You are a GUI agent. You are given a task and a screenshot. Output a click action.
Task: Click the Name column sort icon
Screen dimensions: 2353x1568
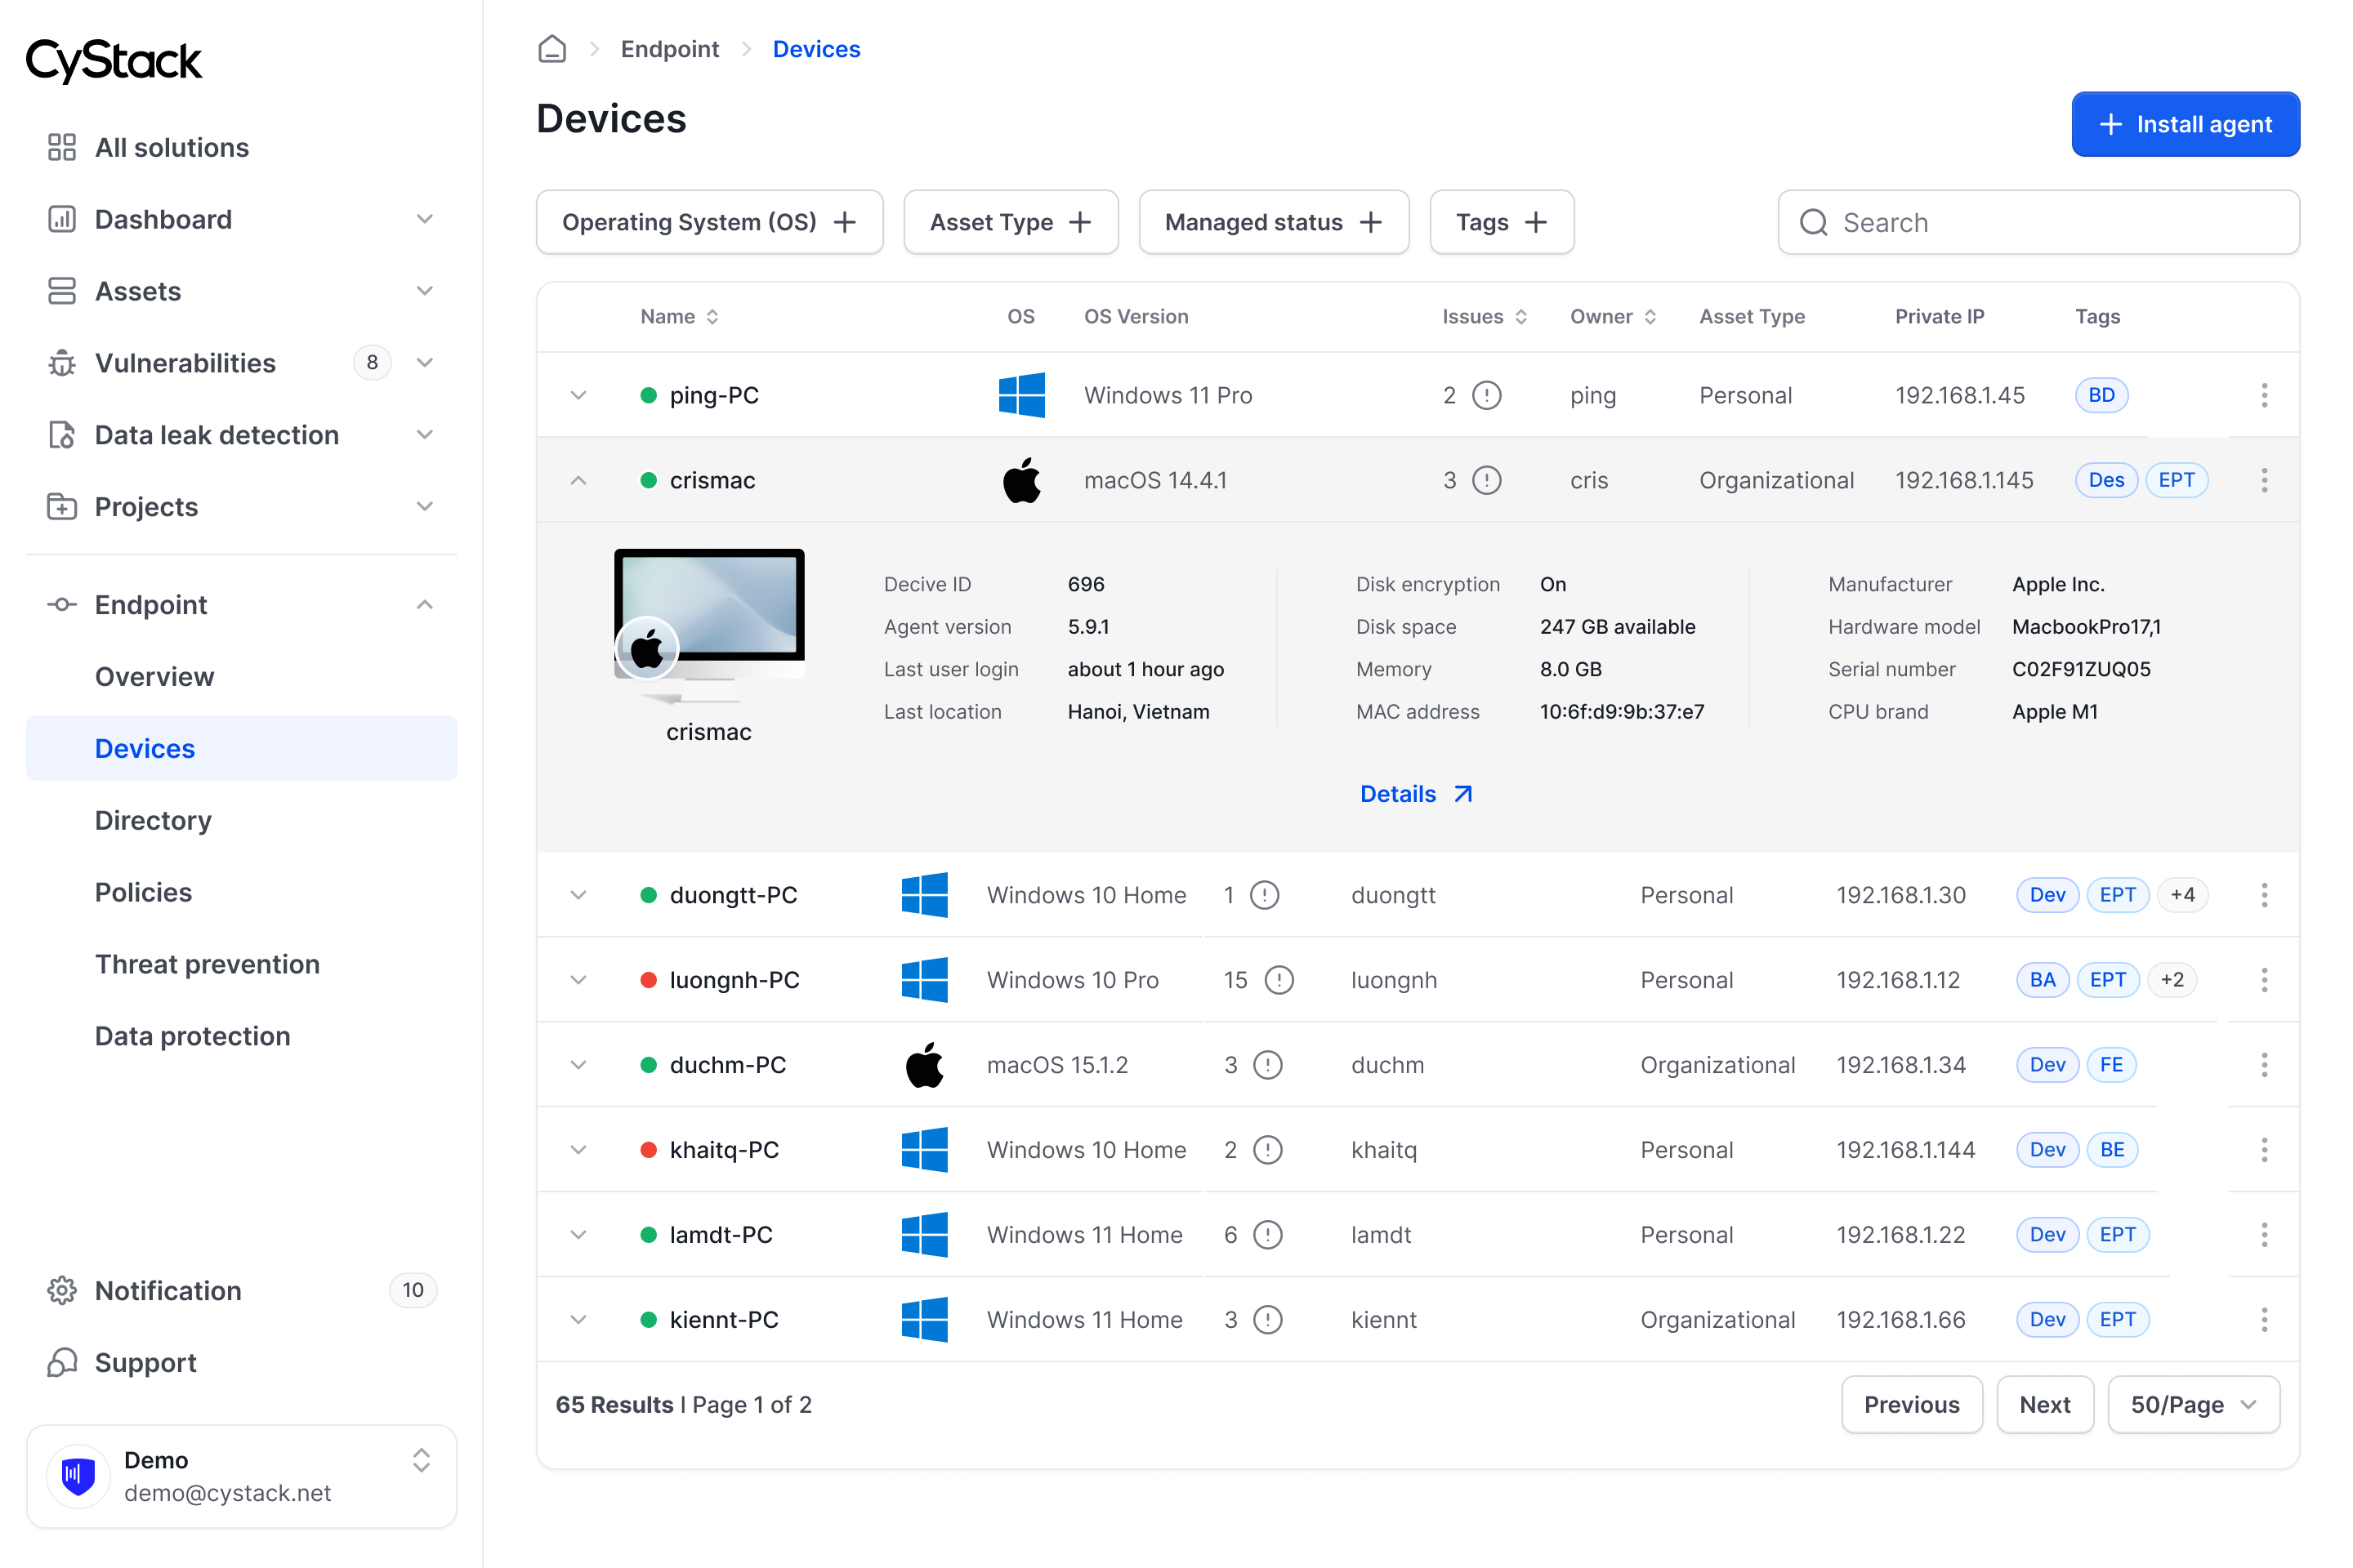pyautogui.click(x=712, y=317)
